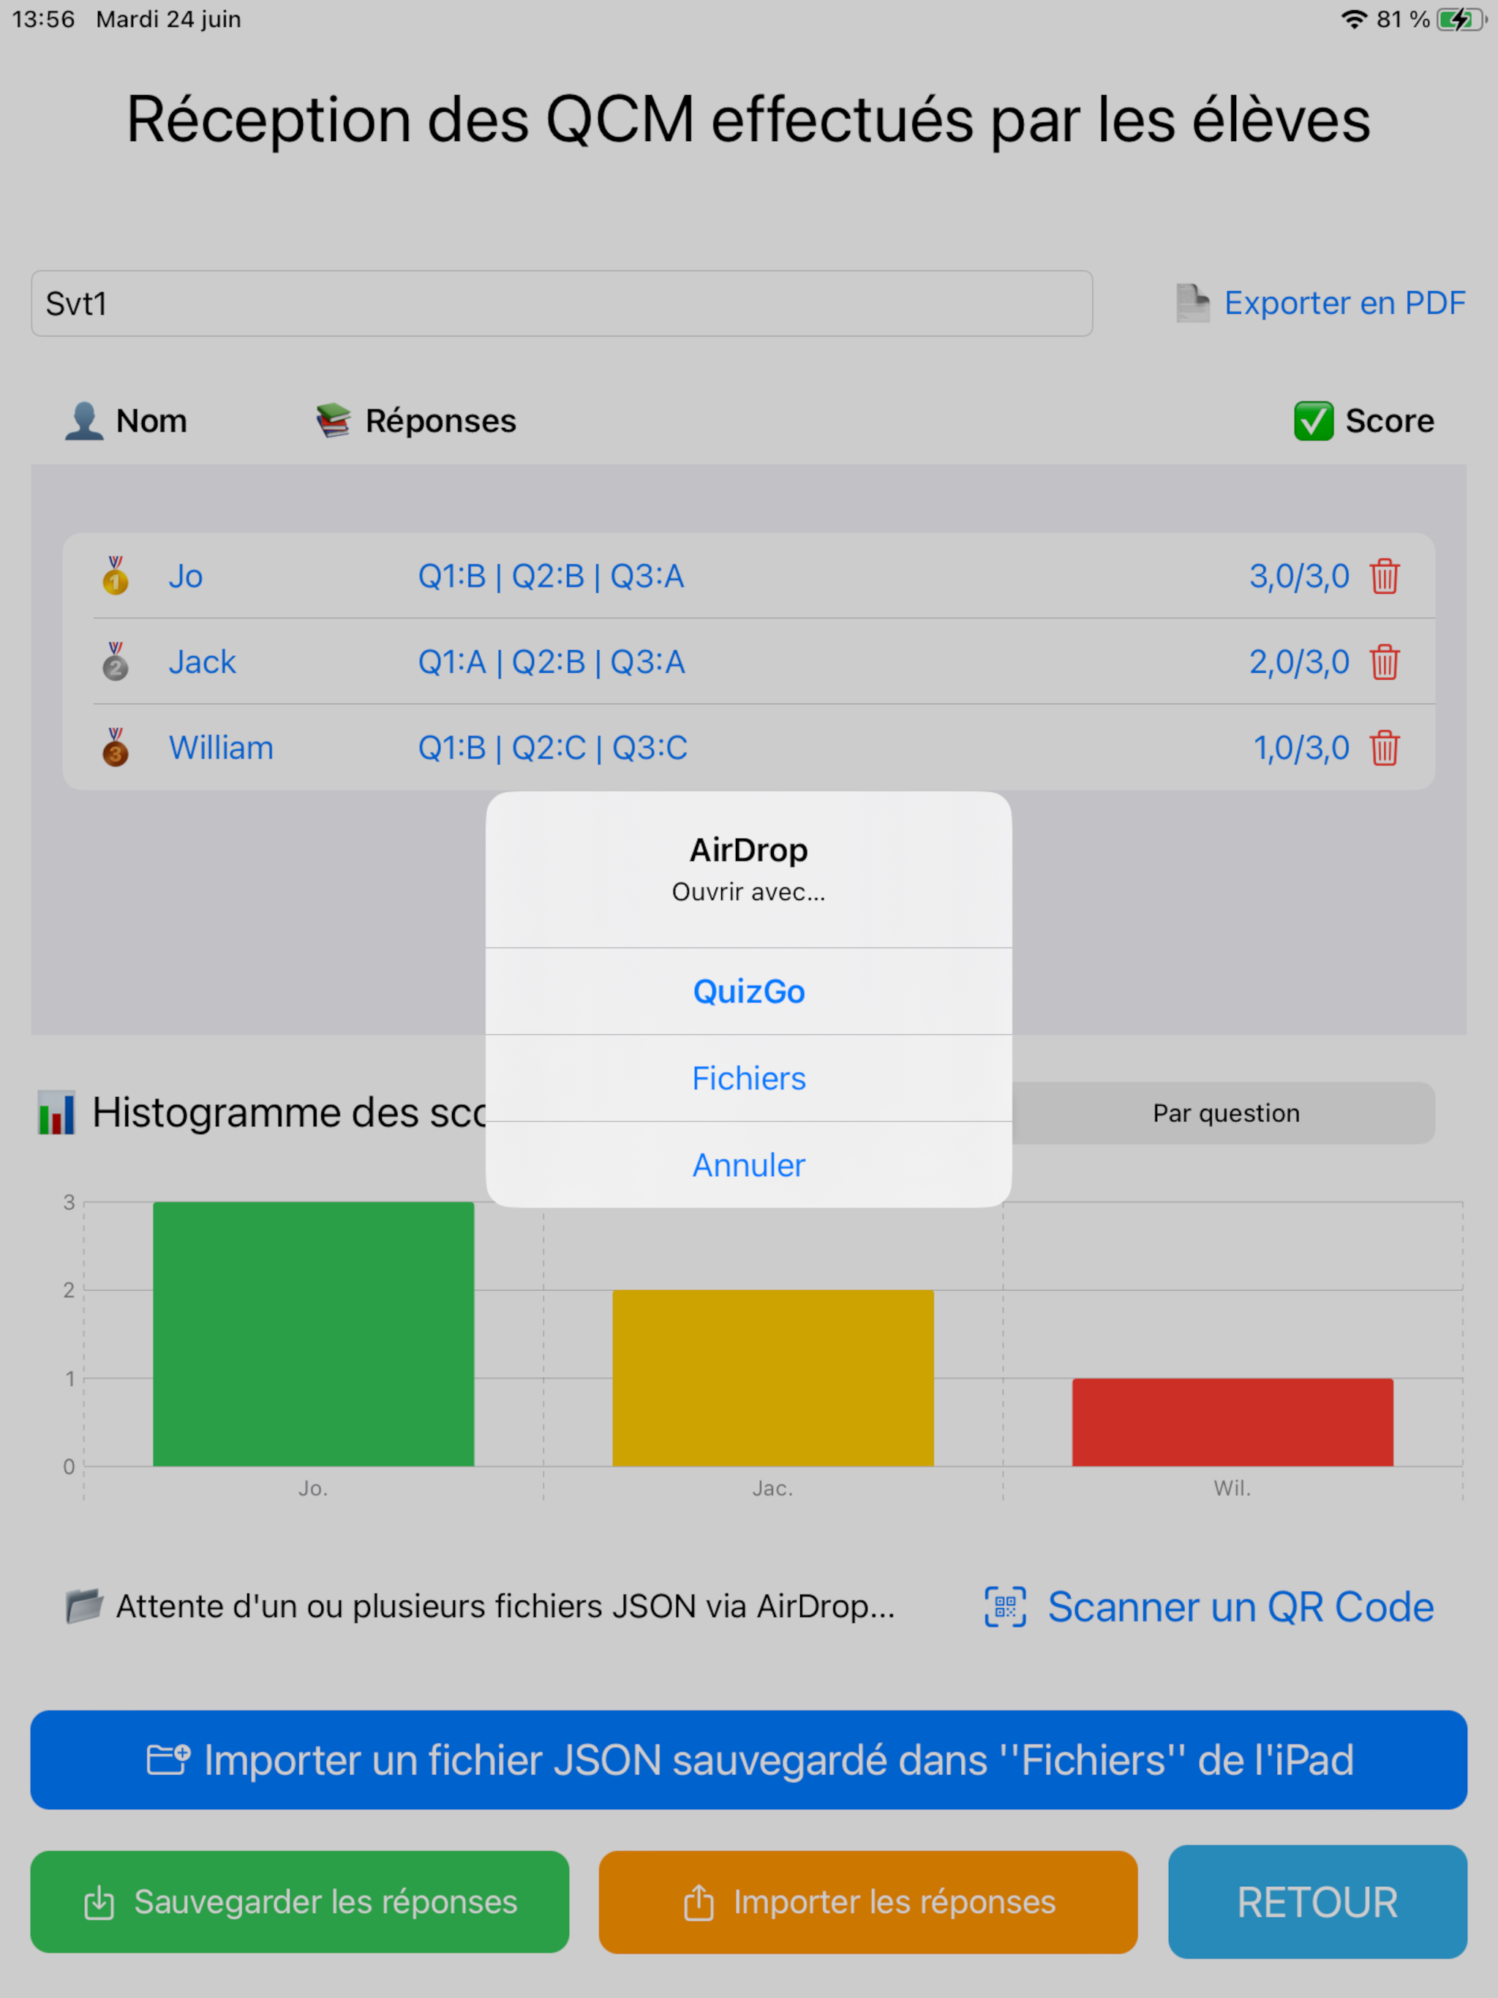Click the QR code scanner icon

click(1005, 1607)
